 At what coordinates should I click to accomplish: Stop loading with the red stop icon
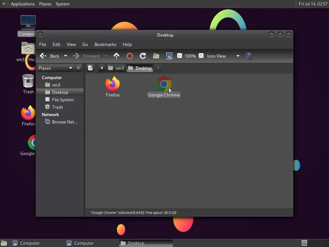pyautogui.click(x=130, y=56)
